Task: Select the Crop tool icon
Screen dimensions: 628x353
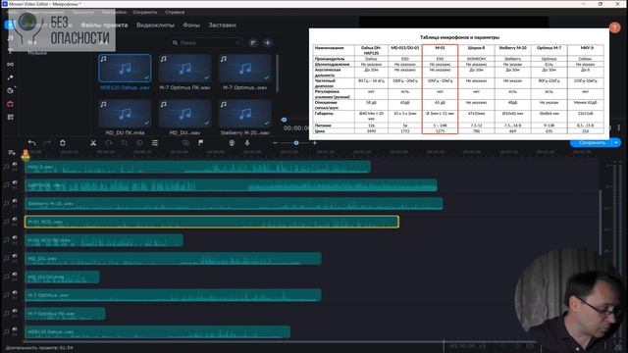Action: (x=125, y=143)
